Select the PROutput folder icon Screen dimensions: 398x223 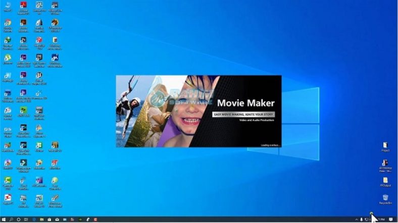click(385, 182)
